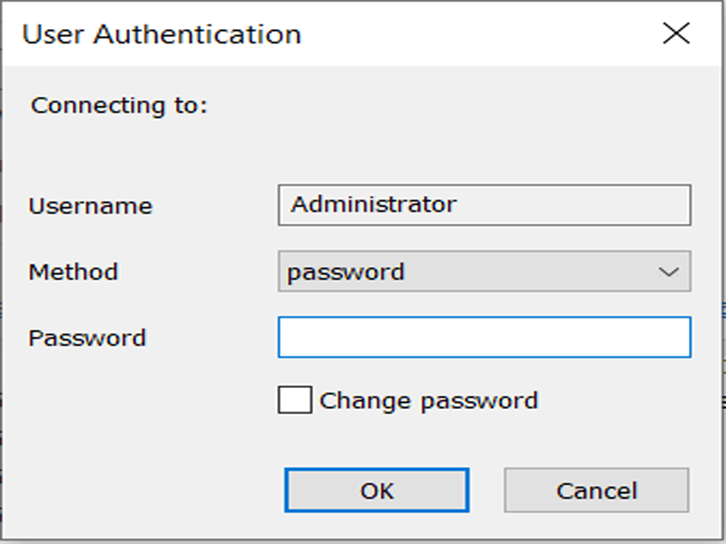The width and height of the screenshot is (726, 544).
Task: Tick the box left of Change password
Action: (295, 400)
